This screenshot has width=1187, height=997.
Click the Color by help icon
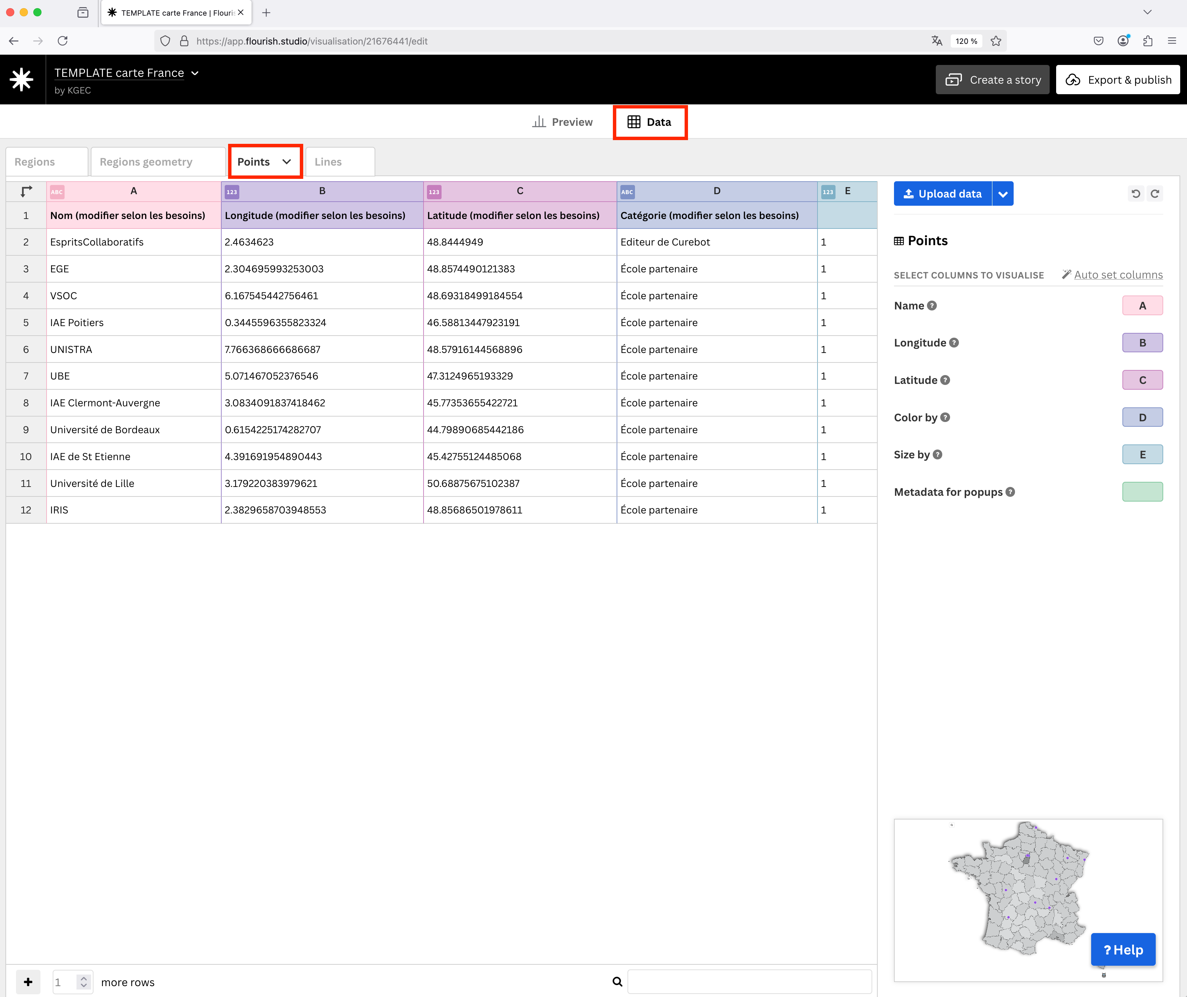(945, 417)
